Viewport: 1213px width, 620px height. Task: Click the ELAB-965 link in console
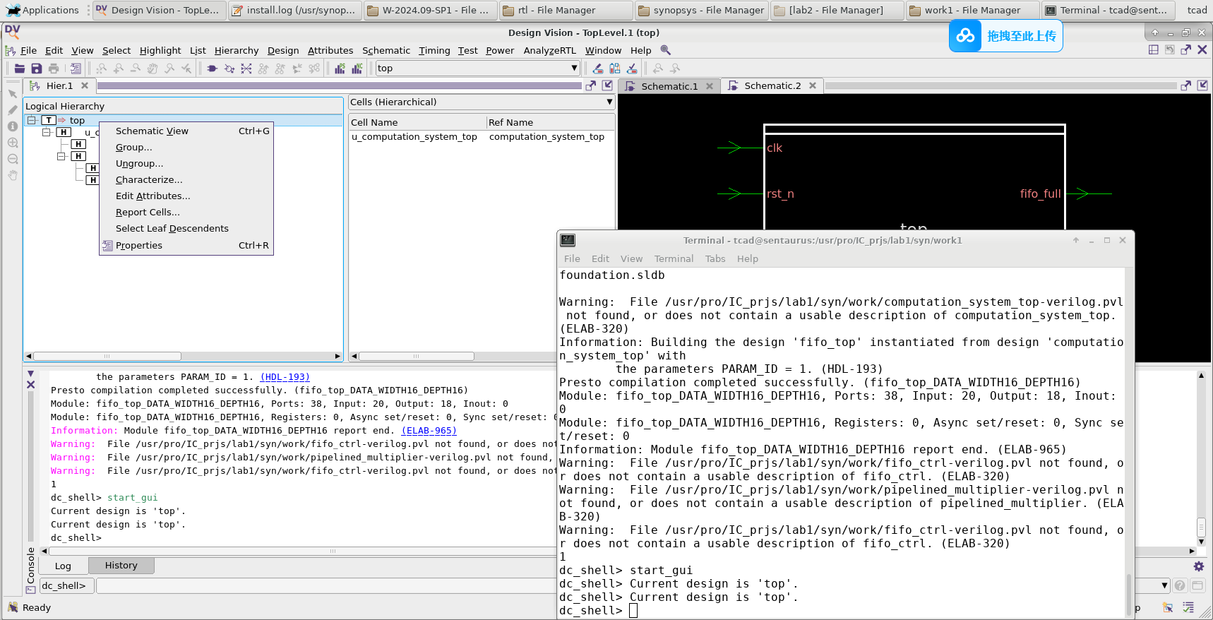tap(429, 431)
